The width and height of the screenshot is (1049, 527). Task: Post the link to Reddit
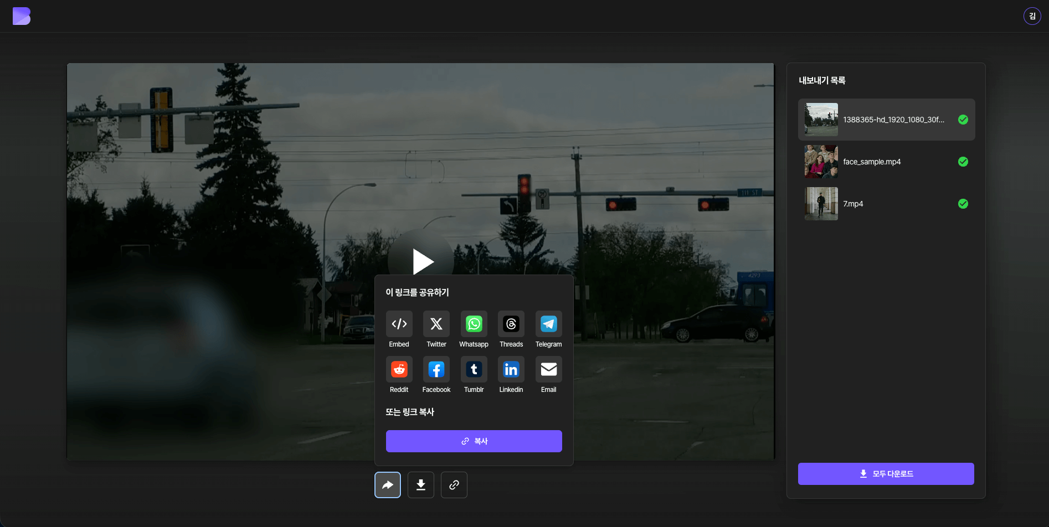click(x=399, y=369)
